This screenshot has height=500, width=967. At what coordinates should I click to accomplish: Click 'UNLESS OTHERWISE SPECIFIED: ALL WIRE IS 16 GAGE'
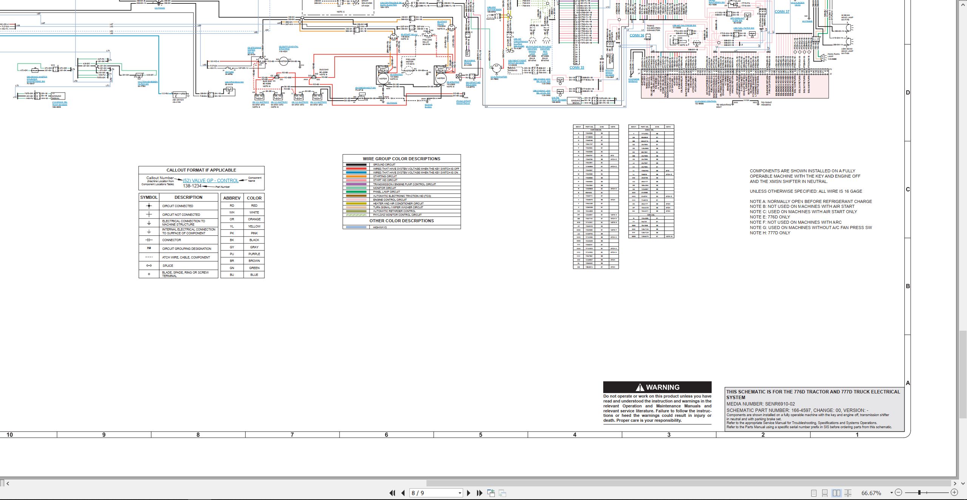point(806,191)
